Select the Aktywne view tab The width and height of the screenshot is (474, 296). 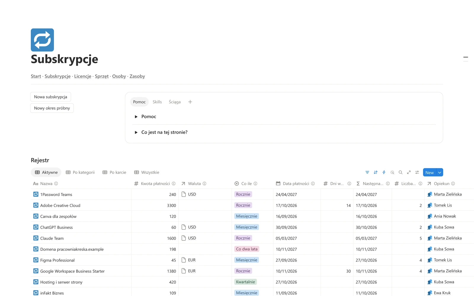point(46,172)
